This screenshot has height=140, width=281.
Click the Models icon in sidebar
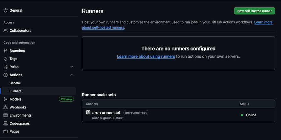pos(6,99)
